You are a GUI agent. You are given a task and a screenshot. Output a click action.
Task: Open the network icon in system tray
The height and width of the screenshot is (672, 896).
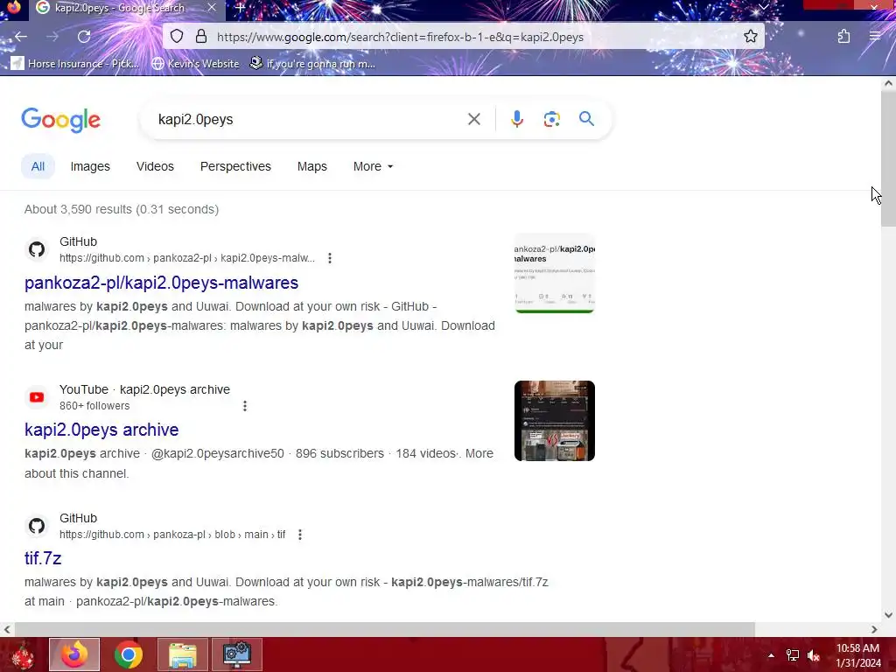pyautogui.click(x=793, y=655)
